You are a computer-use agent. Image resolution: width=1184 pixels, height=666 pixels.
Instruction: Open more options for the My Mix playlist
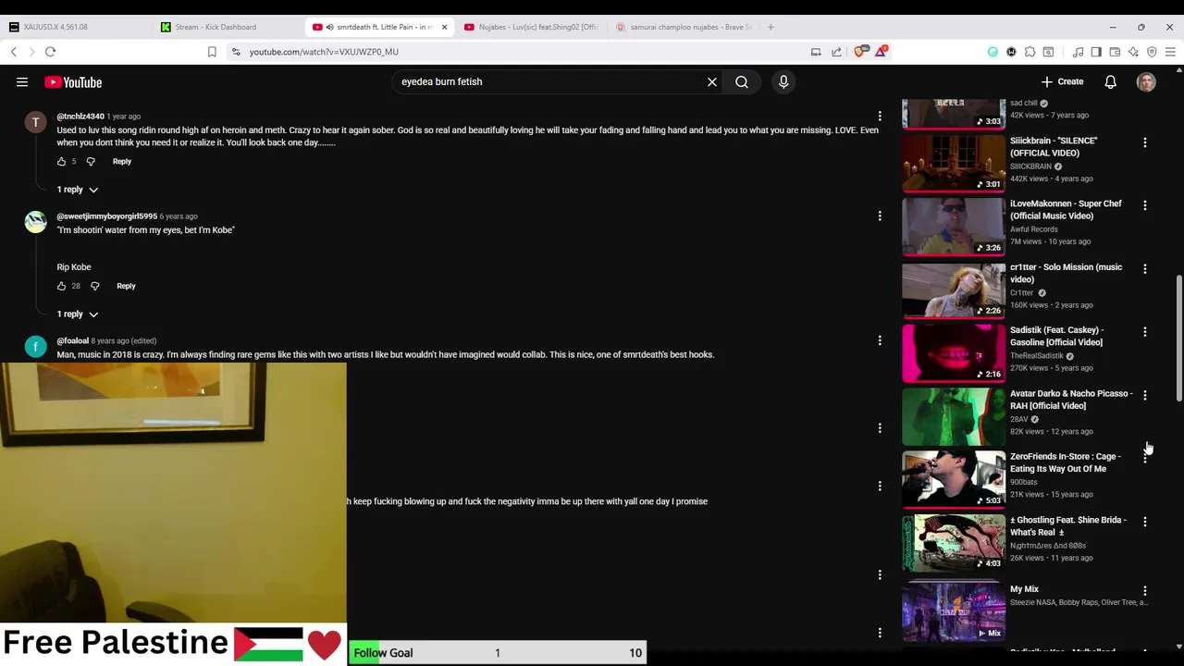[x=1144, y=591]
